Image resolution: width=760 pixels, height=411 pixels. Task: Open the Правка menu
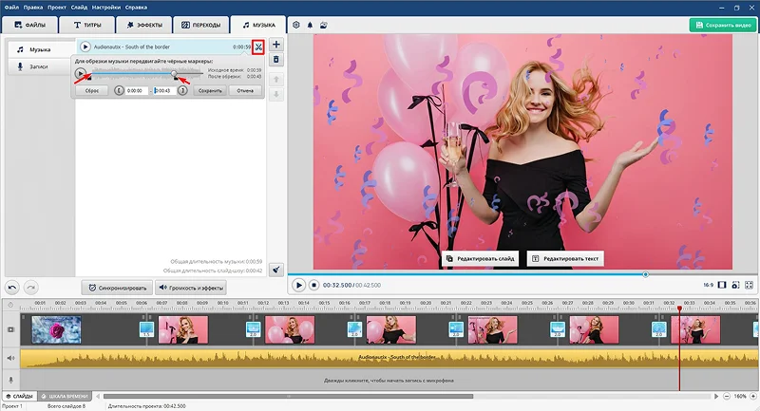point(33,8)
